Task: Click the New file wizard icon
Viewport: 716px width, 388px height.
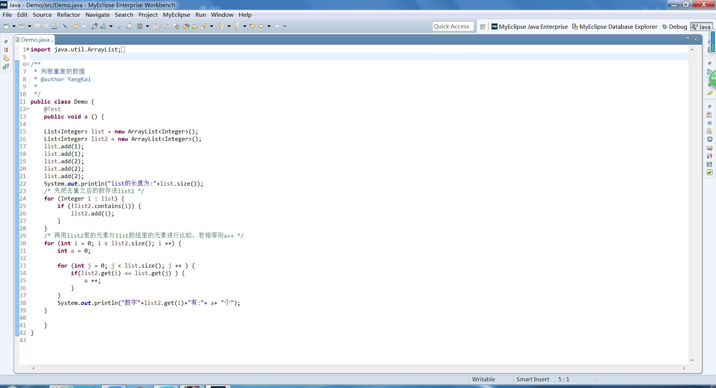Action: [x=6, y=26]
